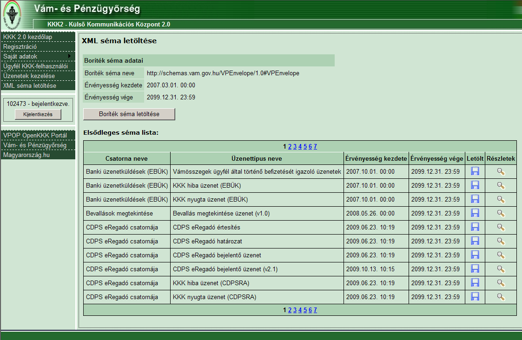The height and width of the screenshot is (340, 522).
Task: Click the Bevallások megtekintése channel cell
Action: pos(126,213)
